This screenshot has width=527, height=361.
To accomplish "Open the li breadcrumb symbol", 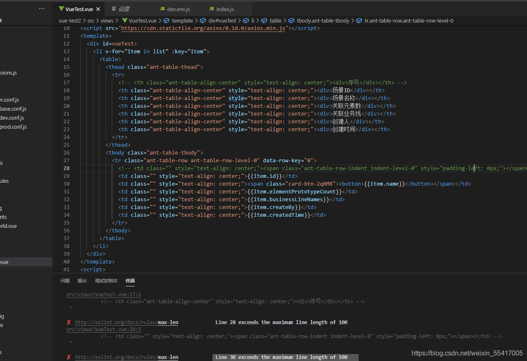I will [249, 20].
